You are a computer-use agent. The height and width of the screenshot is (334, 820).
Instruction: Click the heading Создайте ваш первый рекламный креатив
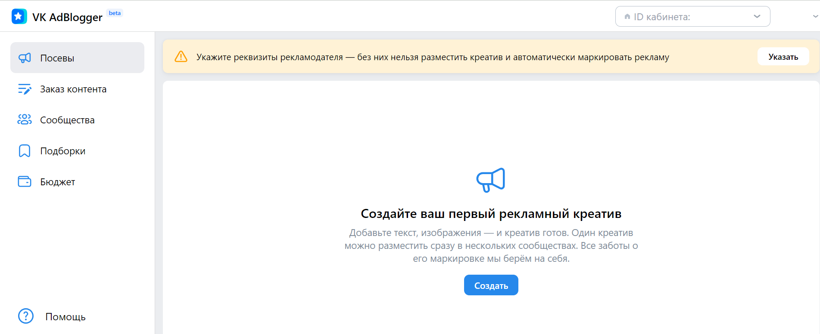tap(491, 214)
